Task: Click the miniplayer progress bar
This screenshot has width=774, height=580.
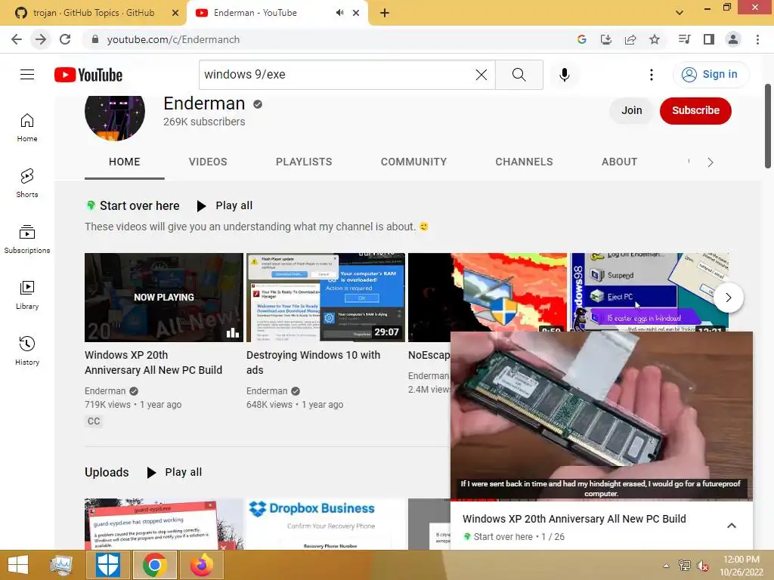Action: pos(601,500)
